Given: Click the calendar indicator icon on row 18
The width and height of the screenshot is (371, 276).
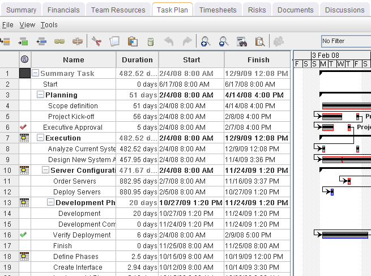Looking at the screenshot, I should pos(24,256).
